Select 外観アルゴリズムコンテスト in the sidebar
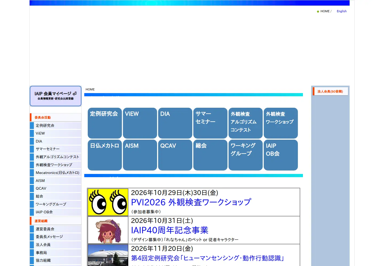 pos(56,157)
